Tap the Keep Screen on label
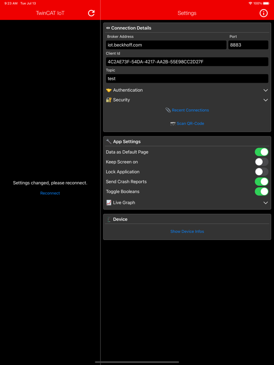 [122, 162]
